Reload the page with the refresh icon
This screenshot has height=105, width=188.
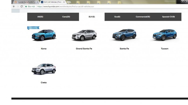(x=22, y=6)
